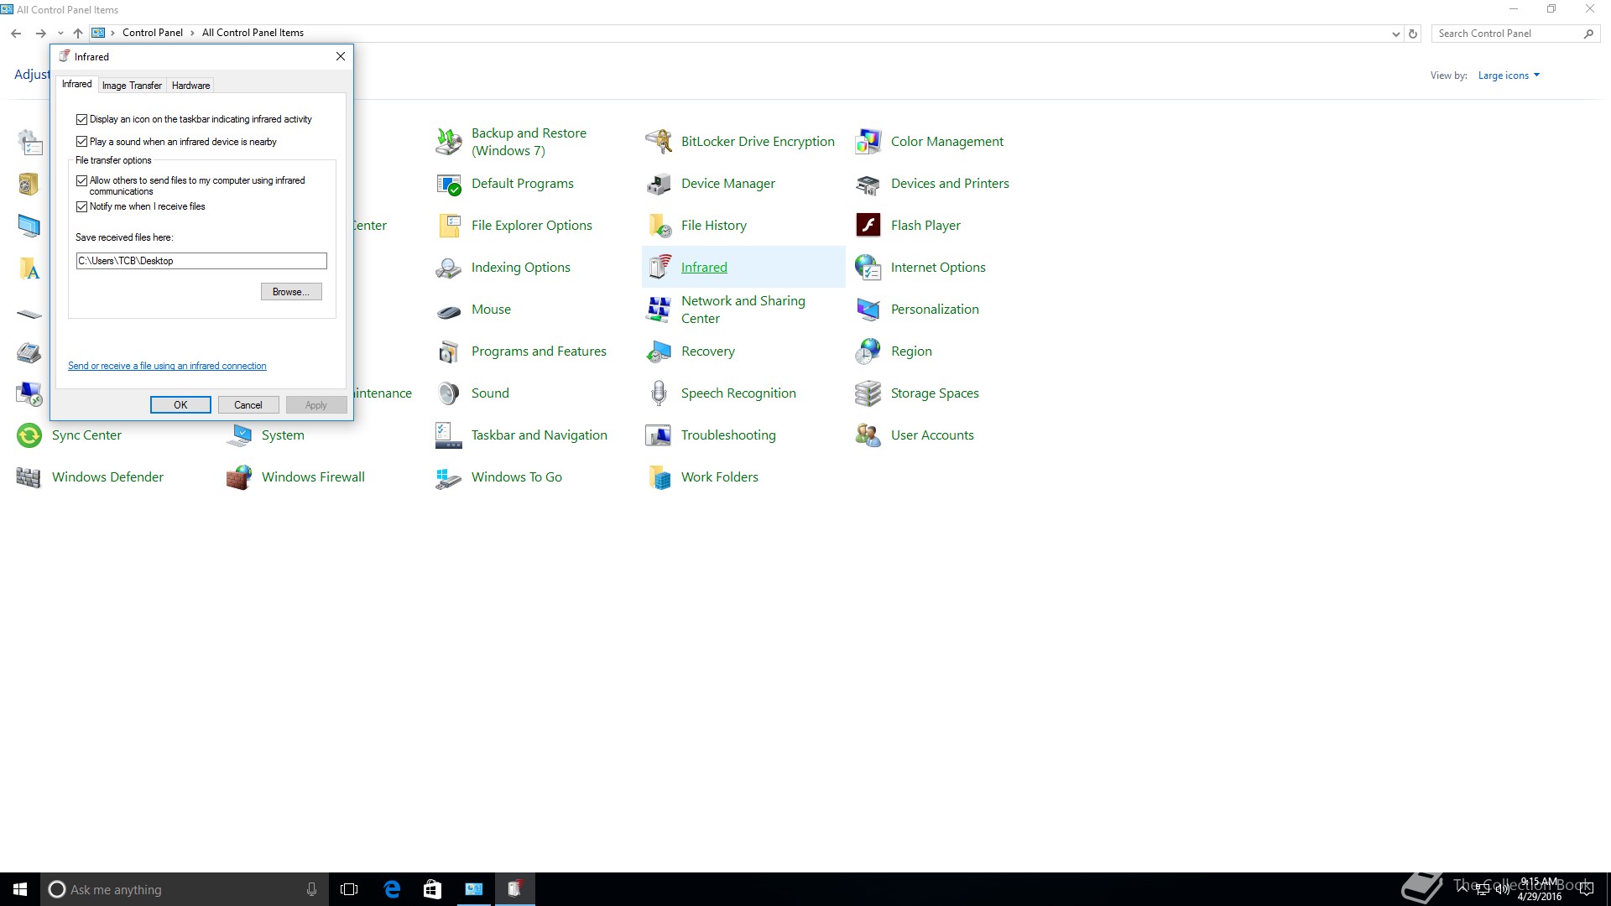This screenshot has height=906, width=1611.
Task: Open Devices and Printers icon
Action: (x=868, y=184)
